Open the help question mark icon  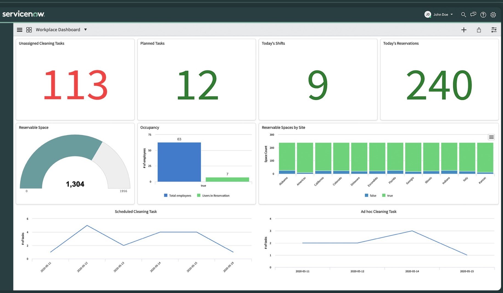pos(483,15)
